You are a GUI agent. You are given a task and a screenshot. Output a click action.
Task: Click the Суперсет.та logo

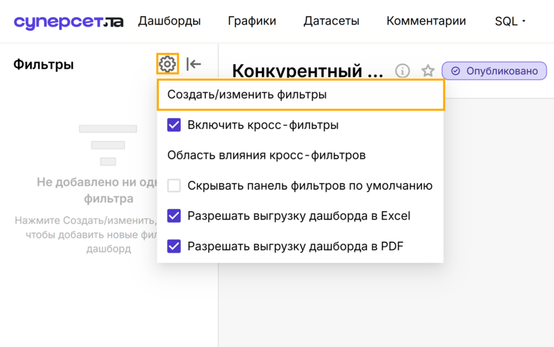tap(69, 22)
